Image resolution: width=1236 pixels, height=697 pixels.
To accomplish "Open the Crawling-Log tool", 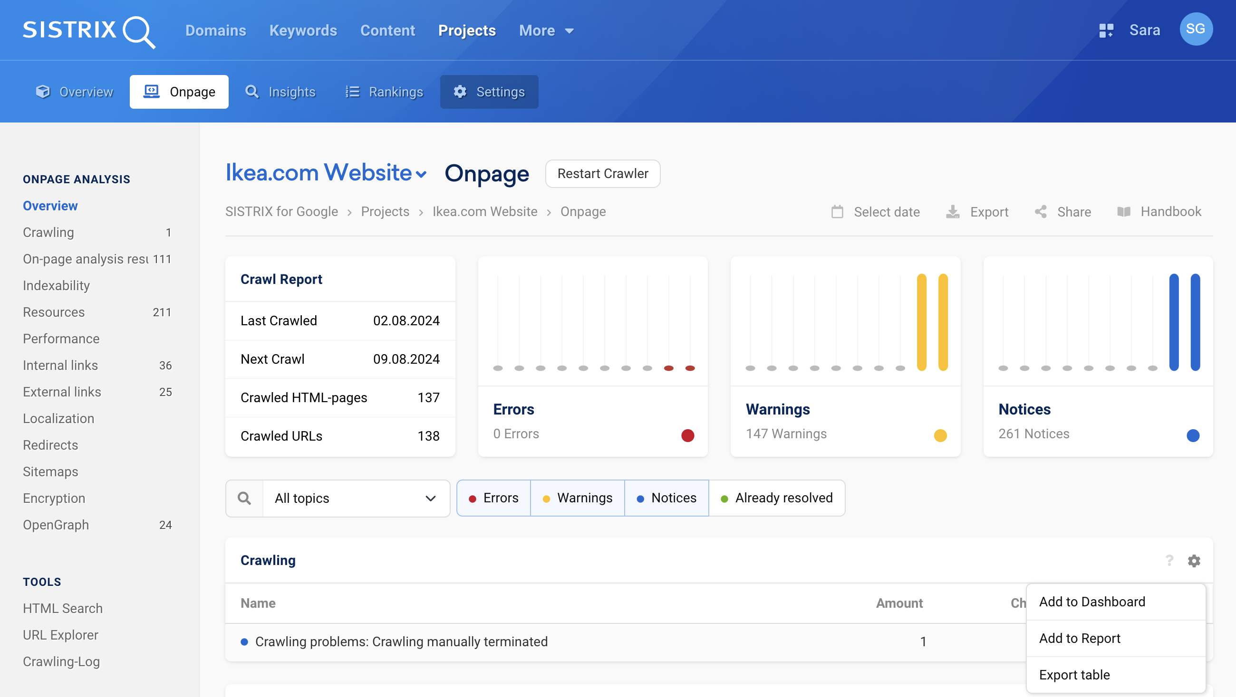I will coord(61,661).
